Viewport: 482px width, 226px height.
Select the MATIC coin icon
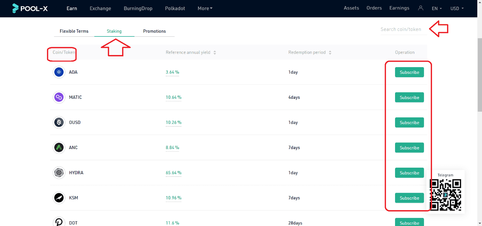(x=59, y=97)
